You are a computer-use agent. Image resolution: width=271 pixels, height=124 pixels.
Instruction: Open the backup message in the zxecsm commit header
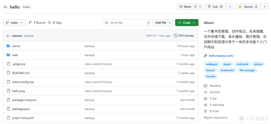(29, 36)
